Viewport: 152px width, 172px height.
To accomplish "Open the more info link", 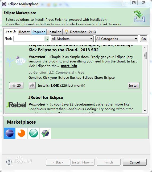I will (69, 66).
